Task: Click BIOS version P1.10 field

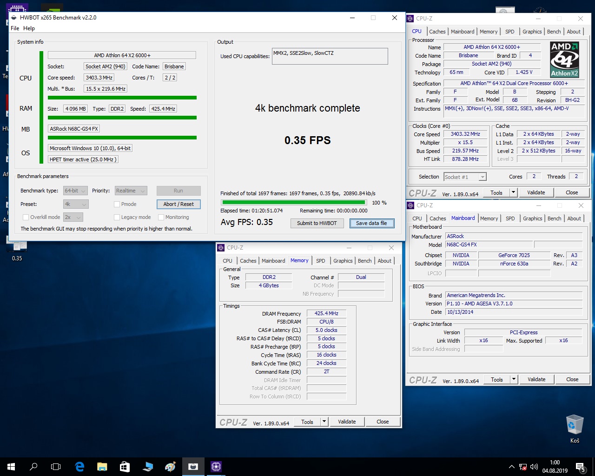Action: coord(514,304)
